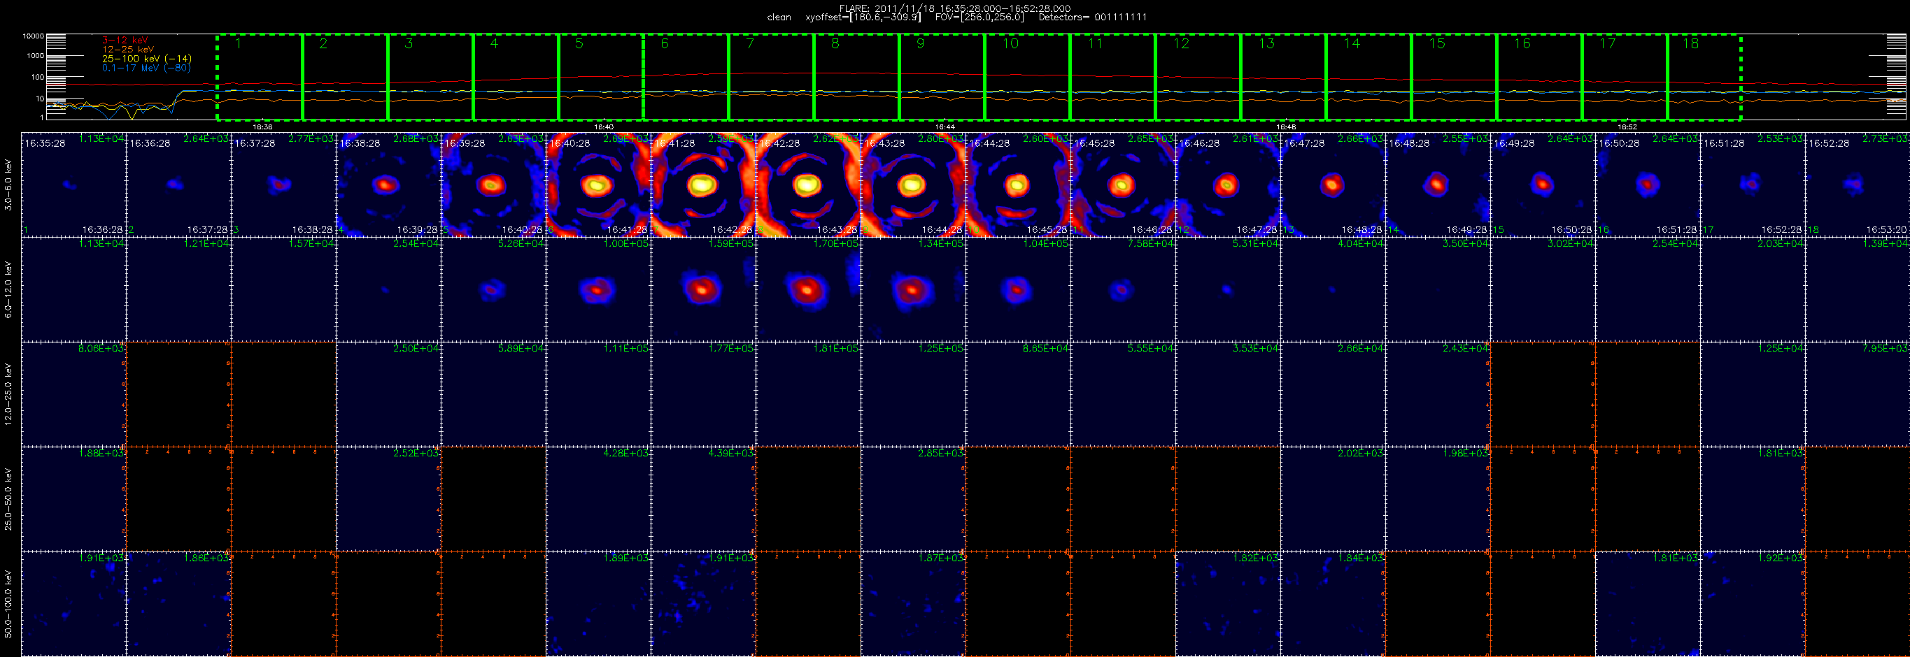
Task: Open the 3.0-6.0 keV image starting 16:42:28
Action: click(x=808, y=185)
